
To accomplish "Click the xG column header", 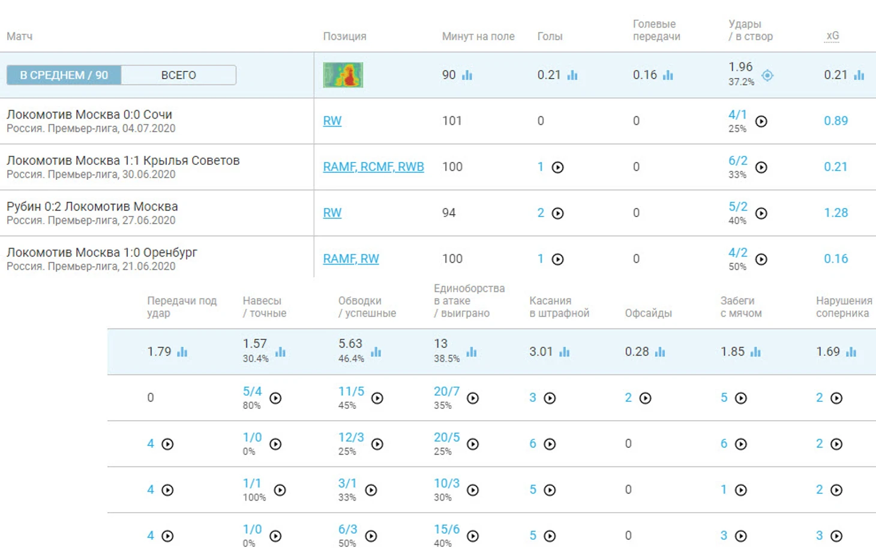I will (x=832, y=36).
